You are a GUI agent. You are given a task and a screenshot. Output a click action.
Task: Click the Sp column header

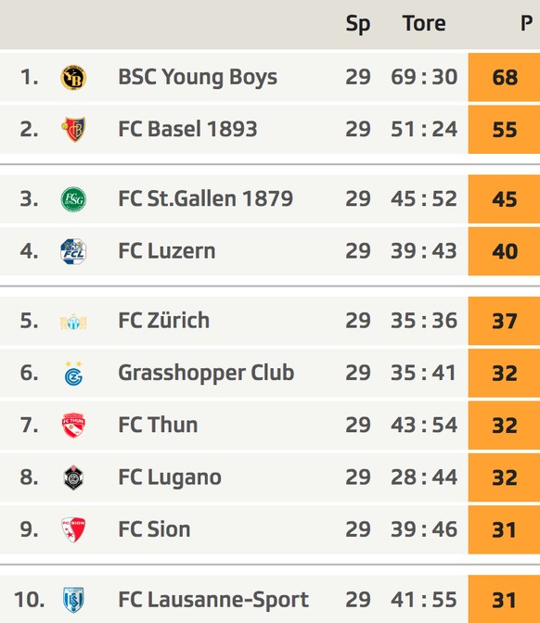click(358, 24)
